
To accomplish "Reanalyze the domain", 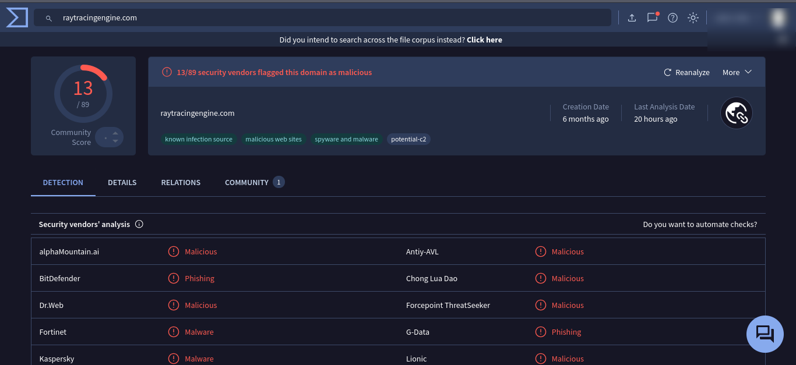I will click(x=686, y=72).
